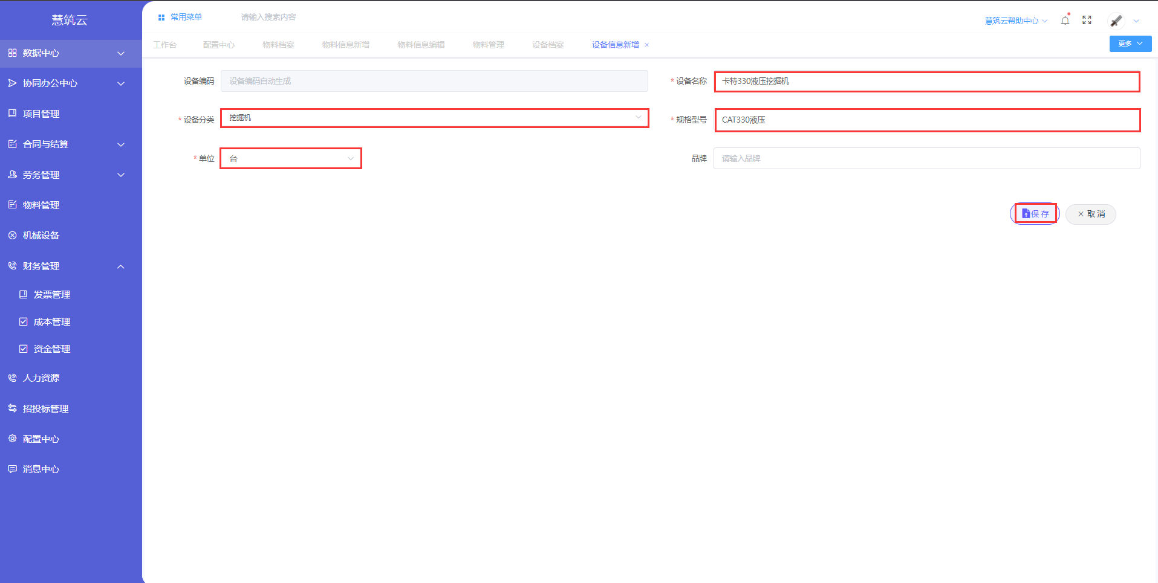Expand the 协同办公中心 menu chevron
Viewport: 1158px width, 583px height.
[121, 83]
